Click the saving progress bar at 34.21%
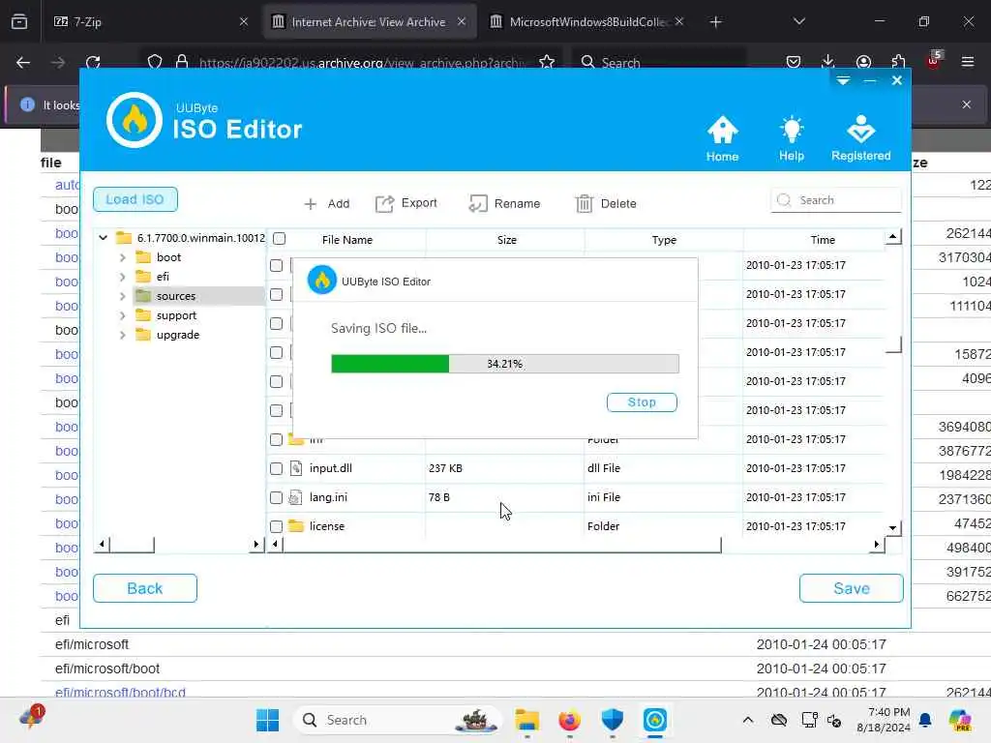Image resolution: width=991 pixels, height=743 pixels. [x=505, y=364]
